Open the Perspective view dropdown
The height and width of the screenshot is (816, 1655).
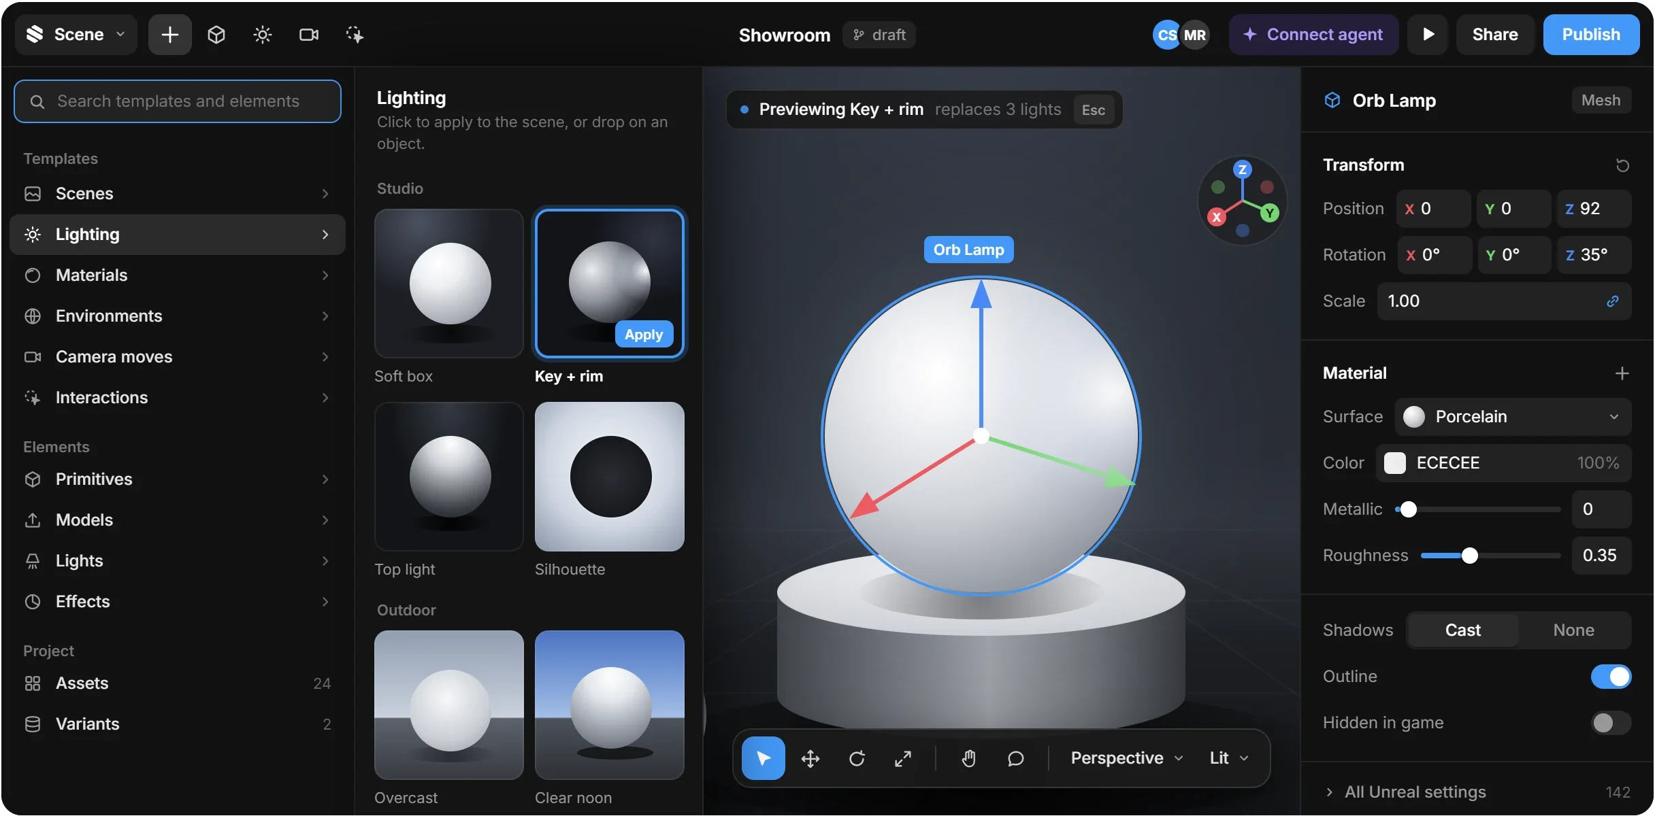[x=1127, y=758]
